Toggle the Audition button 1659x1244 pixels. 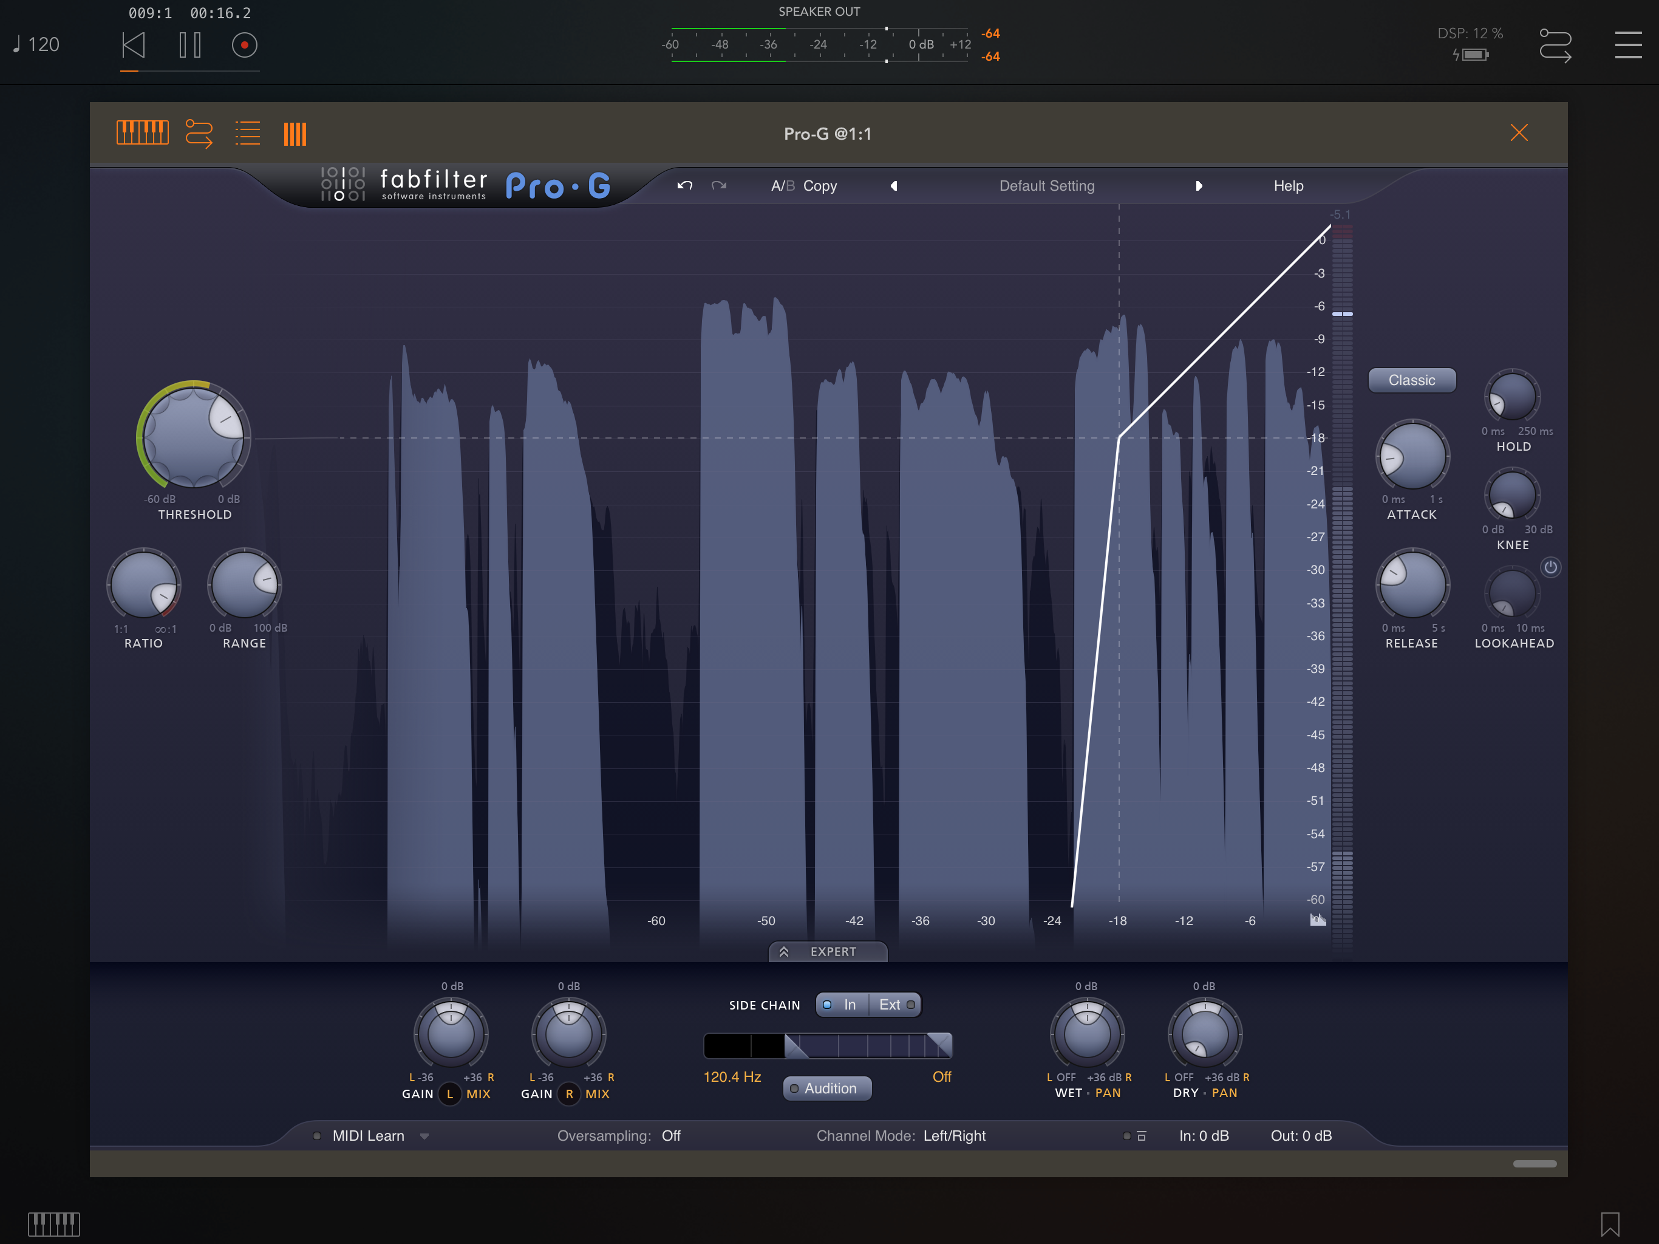pyautogui.click(x=827, y=1088)
